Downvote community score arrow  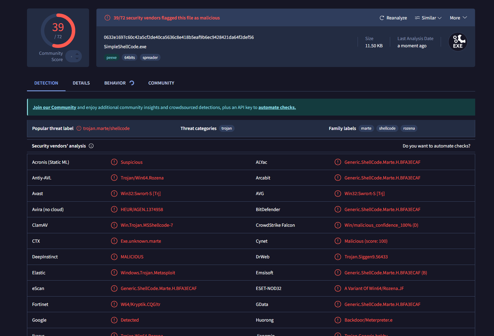click(x=77, y=59)
